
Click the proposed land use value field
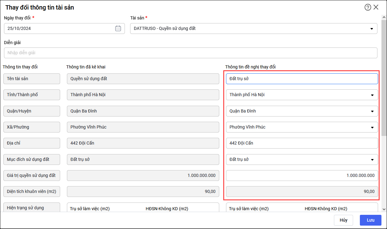point(302,175)
